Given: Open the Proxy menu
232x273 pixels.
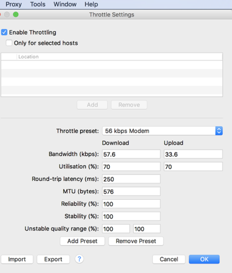Looking at the screenshot, I should click(x=13, y=4).
